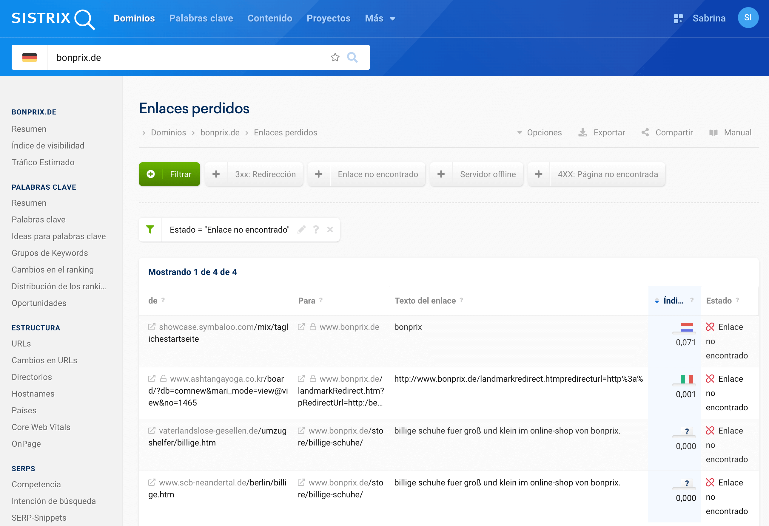Open the apps grid icon near Sabrina

click(678, 18)
